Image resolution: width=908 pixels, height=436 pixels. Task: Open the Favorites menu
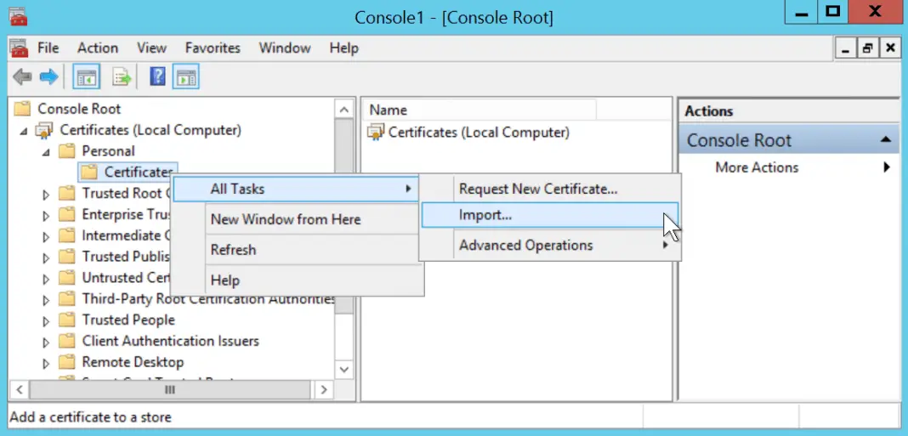click(x=213, y=48)
